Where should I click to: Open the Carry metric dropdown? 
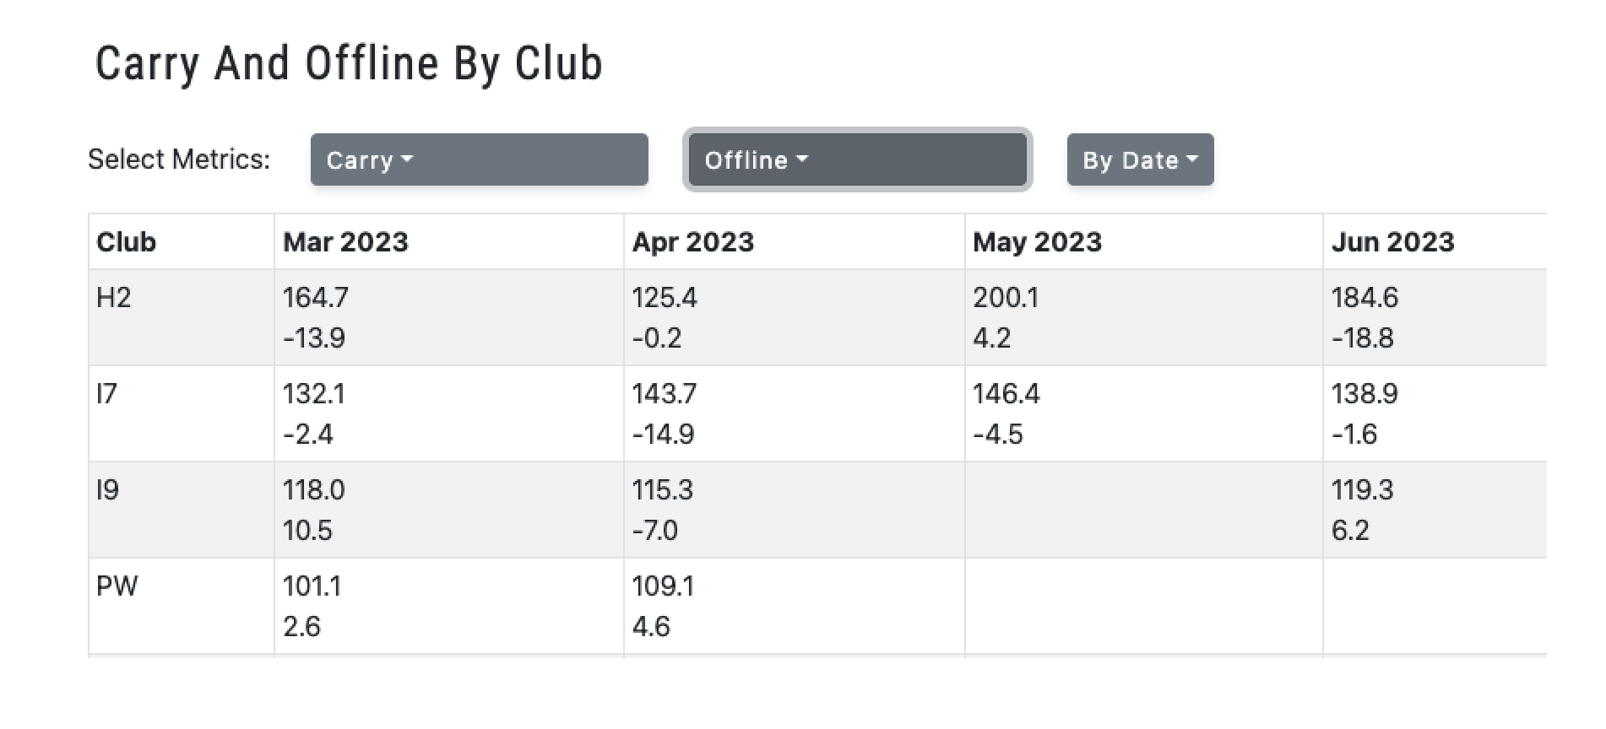point(479,159)
